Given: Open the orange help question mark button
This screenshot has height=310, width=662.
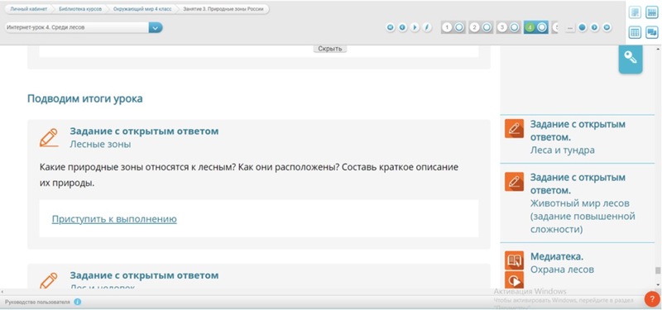Looking at the screenshot, I should click(652, 299).
